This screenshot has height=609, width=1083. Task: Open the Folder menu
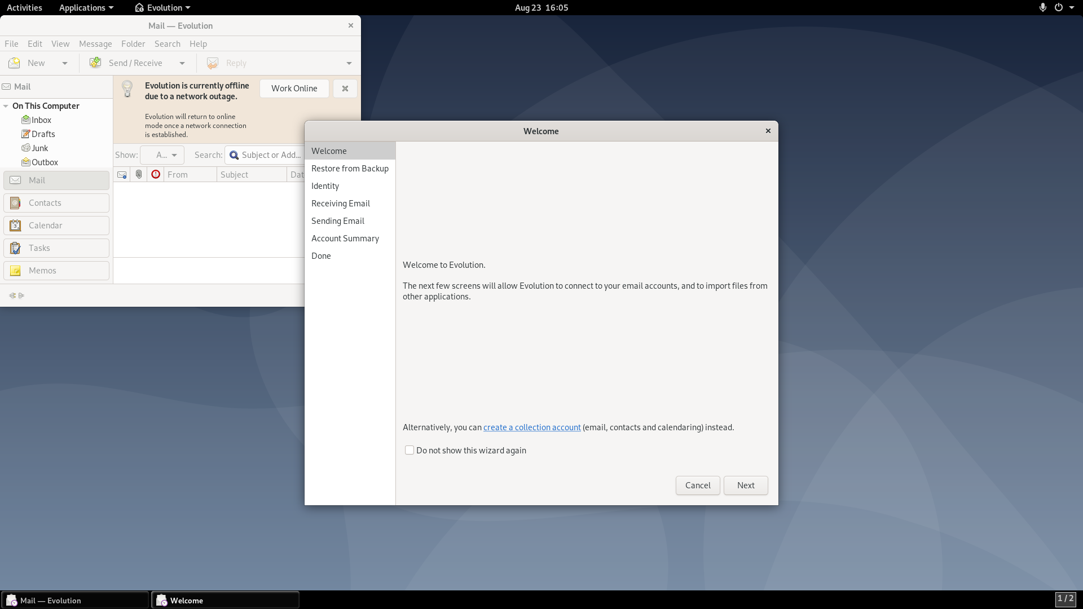tap(133, 44)
